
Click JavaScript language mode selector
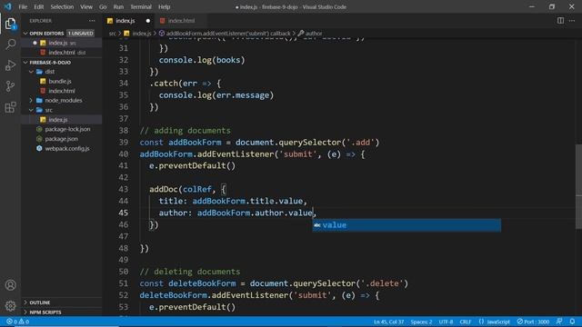494,322
